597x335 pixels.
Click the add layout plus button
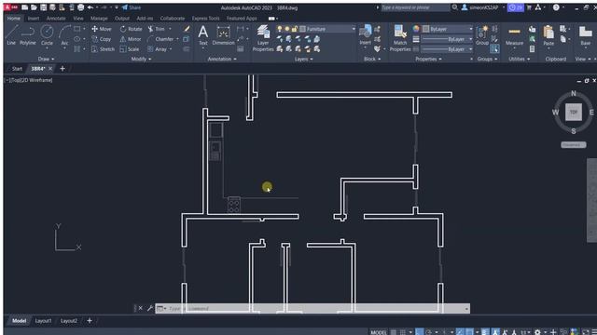(90, 321)
